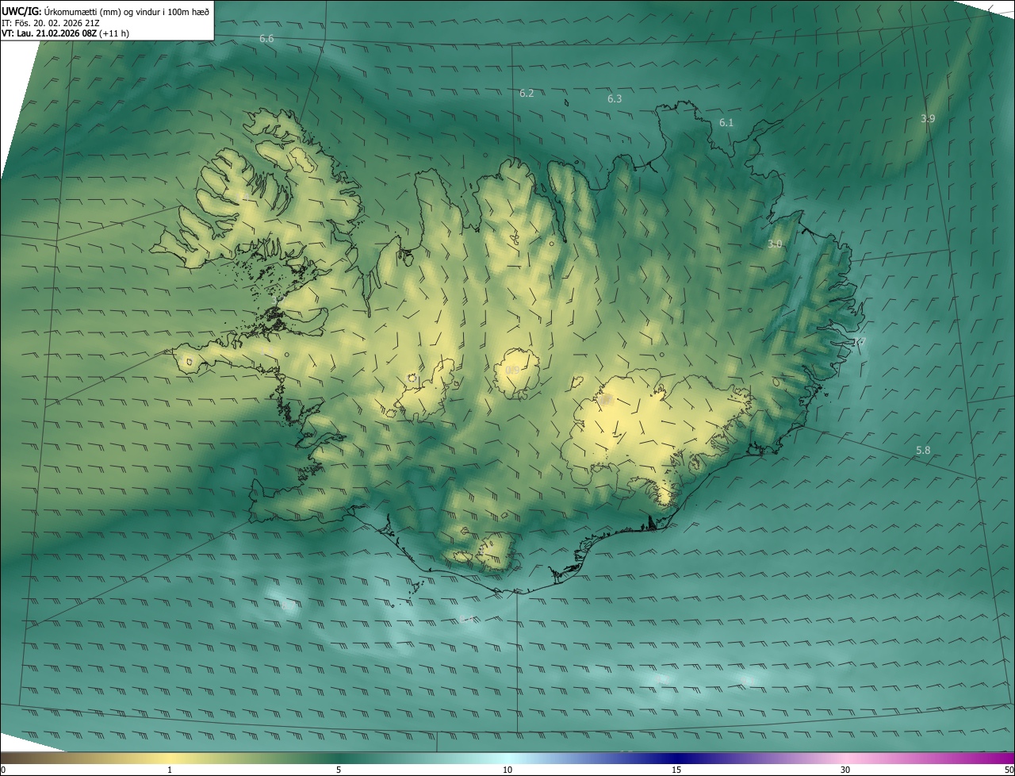Viewport: 1015px width, 776px height.
Task: Click the 6.2 value label on map
Action: coord(527,93)
